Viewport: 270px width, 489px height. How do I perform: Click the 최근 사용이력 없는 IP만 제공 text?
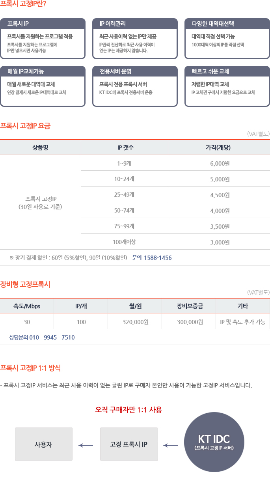(x=128, y=36)
